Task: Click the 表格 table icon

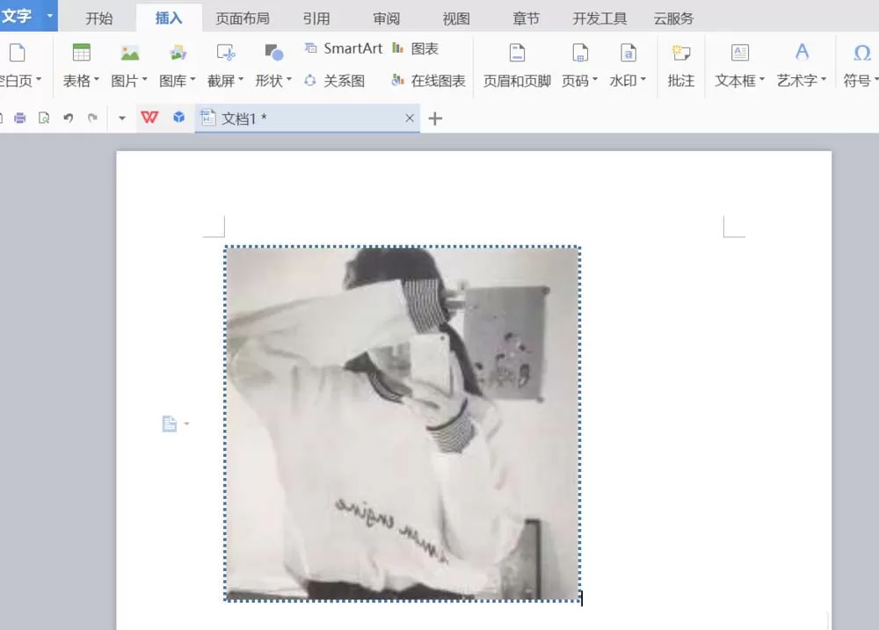Action: point(81,53)
